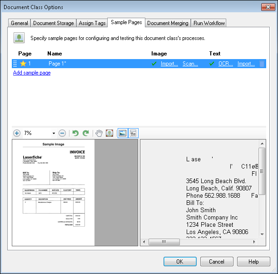Rotate page left with green arrow

tap(75, 133)
